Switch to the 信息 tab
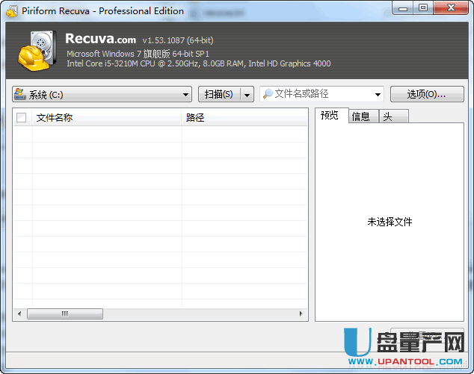 361,116
